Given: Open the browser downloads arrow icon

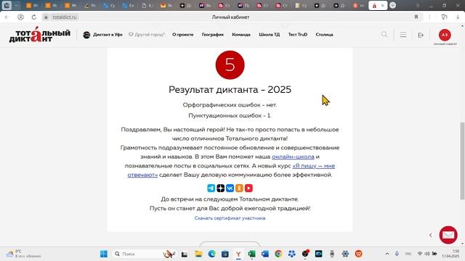Looking at the screenshot, I should 458,17.
